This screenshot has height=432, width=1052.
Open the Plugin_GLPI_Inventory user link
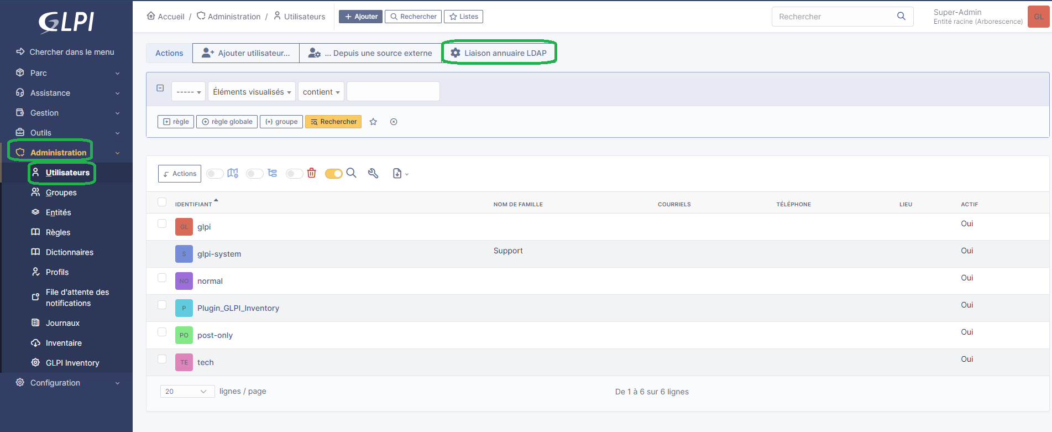coord(238,308)
